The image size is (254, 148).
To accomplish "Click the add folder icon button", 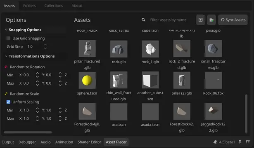I will point(211,20).
